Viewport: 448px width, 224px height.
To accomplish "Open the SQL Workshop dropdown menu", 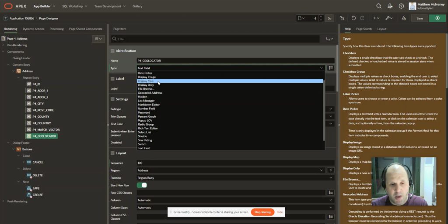I will pos(74,6).
